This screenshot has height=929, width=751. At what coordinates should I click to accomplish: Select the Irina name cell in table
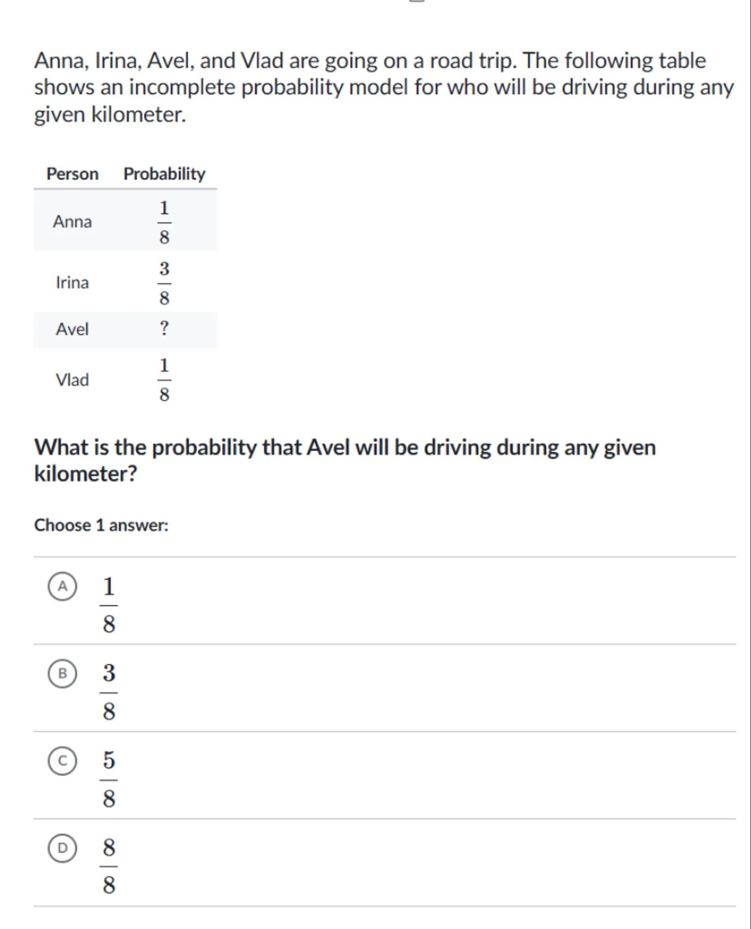pyautogui.click(x=72, y=283)
